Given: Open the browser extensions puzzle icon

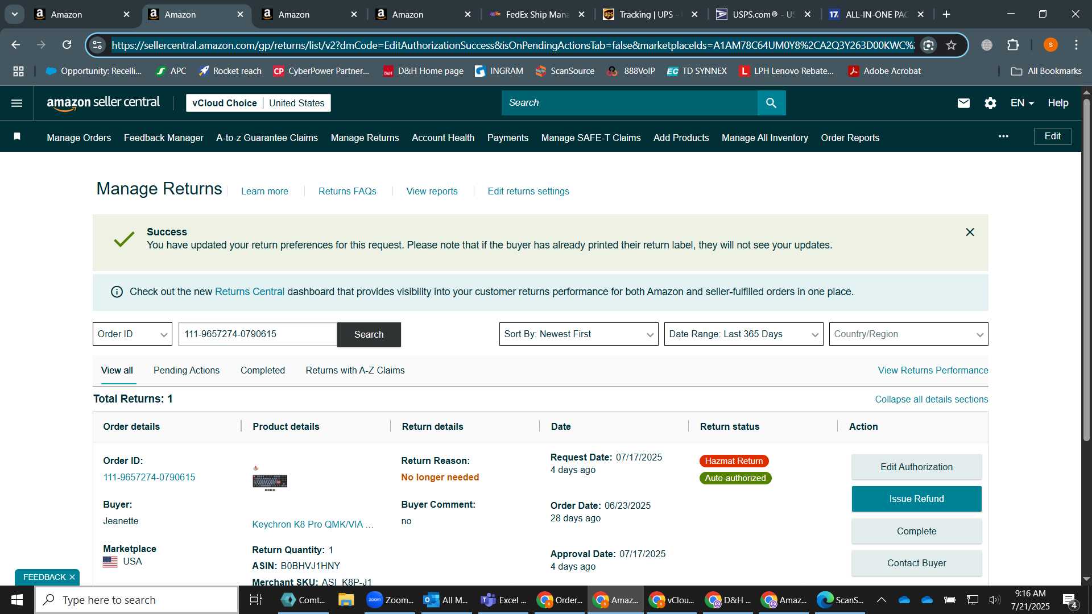Looking at the screenshot, I should (x=1013, y=45).
